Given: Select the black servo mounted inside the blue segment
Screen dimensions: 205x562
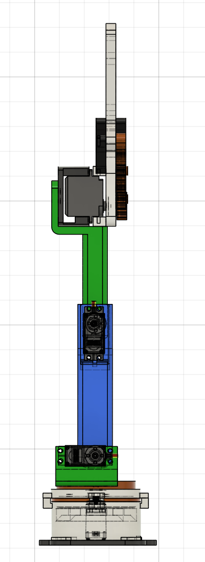Looking at the screenshot, I should point(94,334).
